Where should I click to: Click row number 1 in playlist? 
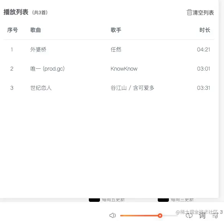(x=12, y=49)
